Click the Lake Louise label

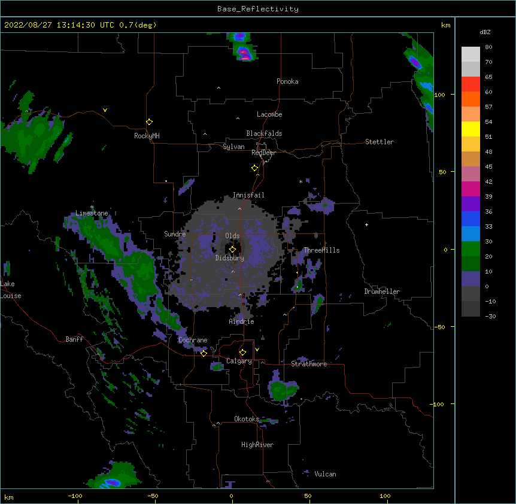click(11, 290)
